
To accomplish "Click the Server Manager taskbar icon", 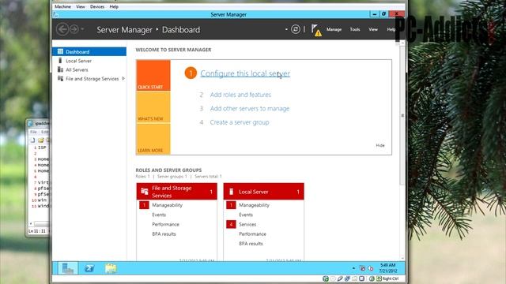I will [x=68, y=268].
